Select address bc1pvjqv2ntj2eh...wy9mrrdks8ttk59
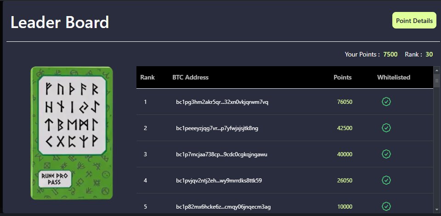The height and width of the screenshot is (216, 441). pos(219,181)
